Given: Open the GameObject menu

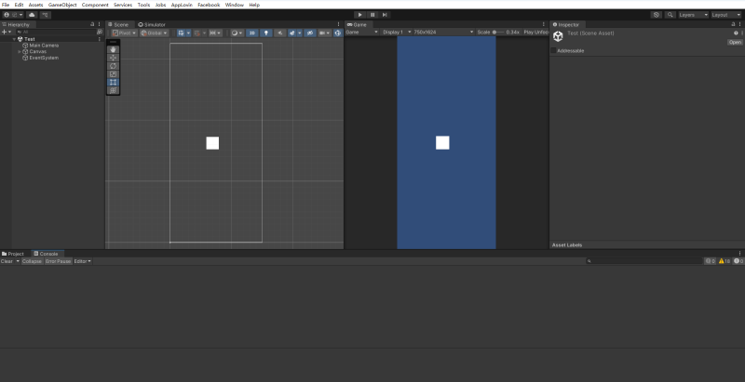Looking at the screenshot, I should [x=62, y=5].
